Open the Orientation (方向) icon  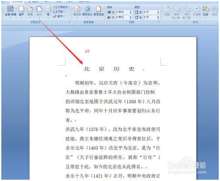[x=30, y=12]
